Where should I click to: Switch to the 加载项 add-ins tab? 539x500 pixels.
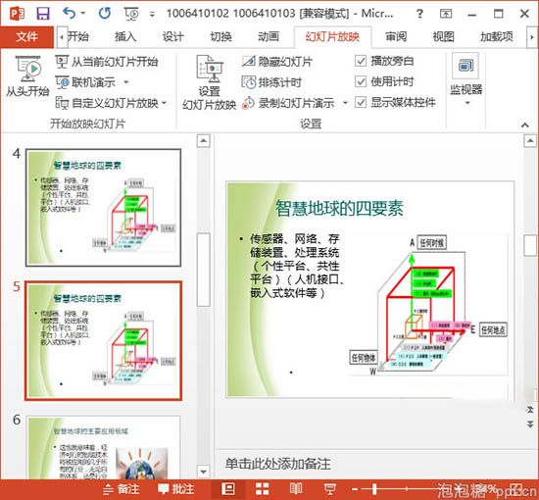point(497,36)
